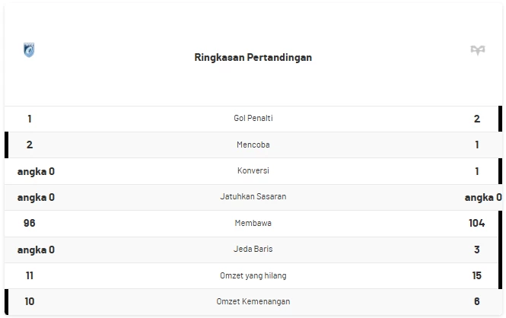Image resolution: width=506 pixels, height=318 pixels.
Task: Click home value 10 for Omzet Kemenangan
Action: tap(30, 301)
